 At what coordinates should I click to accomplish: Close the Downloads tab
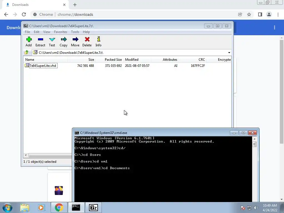click(x=64, y=5)
